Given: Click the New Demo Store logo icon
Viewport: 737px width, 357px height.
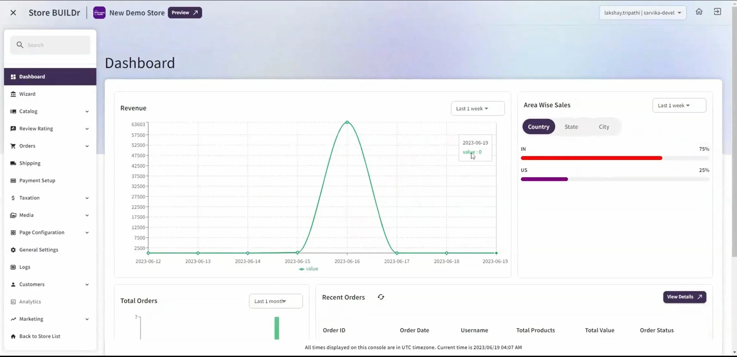Looking at the screenshot, I should pos(99,13).
